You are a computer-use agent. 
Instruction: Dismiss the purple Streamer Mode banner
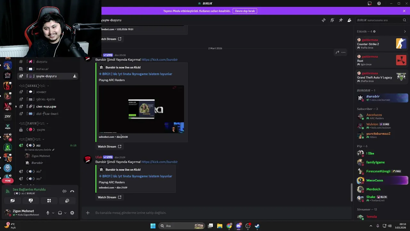pos(404,11)
